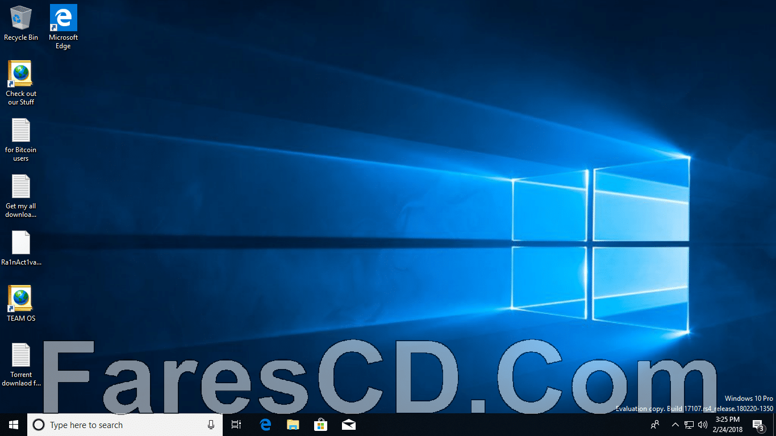This screenshot has width=776, height=436.
Task: Launch Edge from the taskbar
Action: [265, 425]
